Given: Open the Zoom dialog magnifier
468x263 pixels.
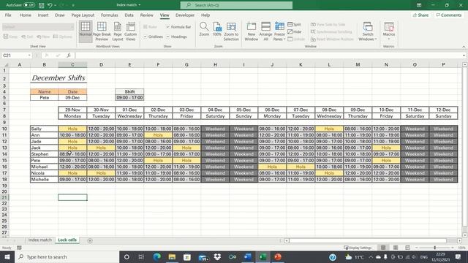Looking at the screenshot, I should 204,29.
